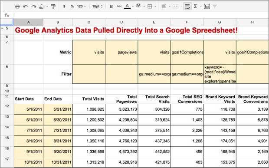The width and height of the screenshot is (269, 168).
Task: Toggle strikethrough Abc formatting
Action: click(119, 7)
